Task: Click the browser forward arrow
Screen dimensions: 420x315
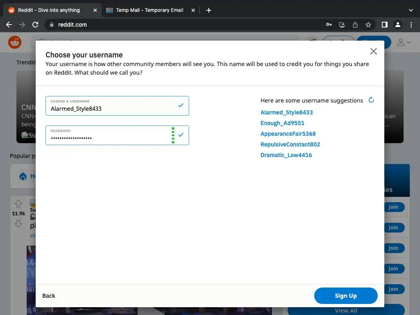Action: coord(22,25)
